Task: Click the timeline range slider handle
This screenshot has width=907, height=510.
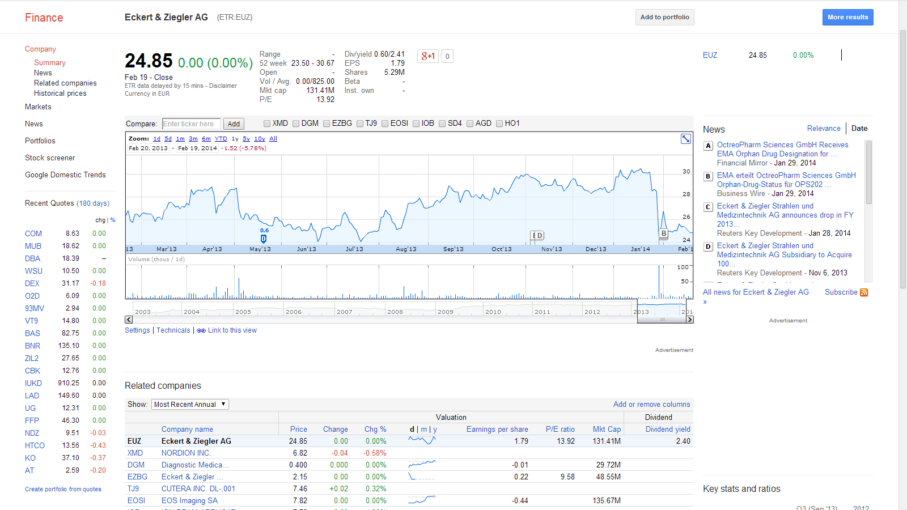Action: click(x=662, y=320)
